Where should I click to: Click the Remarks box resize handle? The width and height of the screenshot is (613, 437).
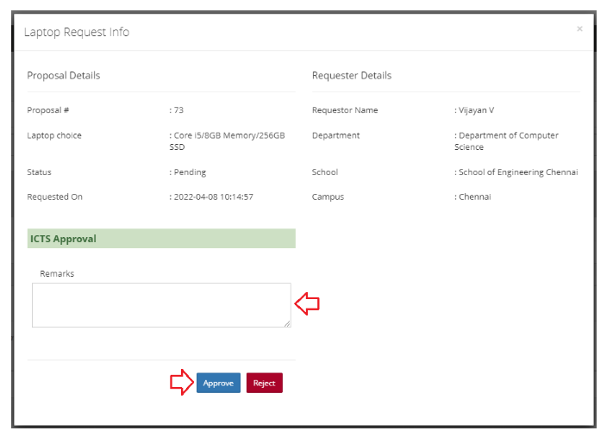coord(287,324)
